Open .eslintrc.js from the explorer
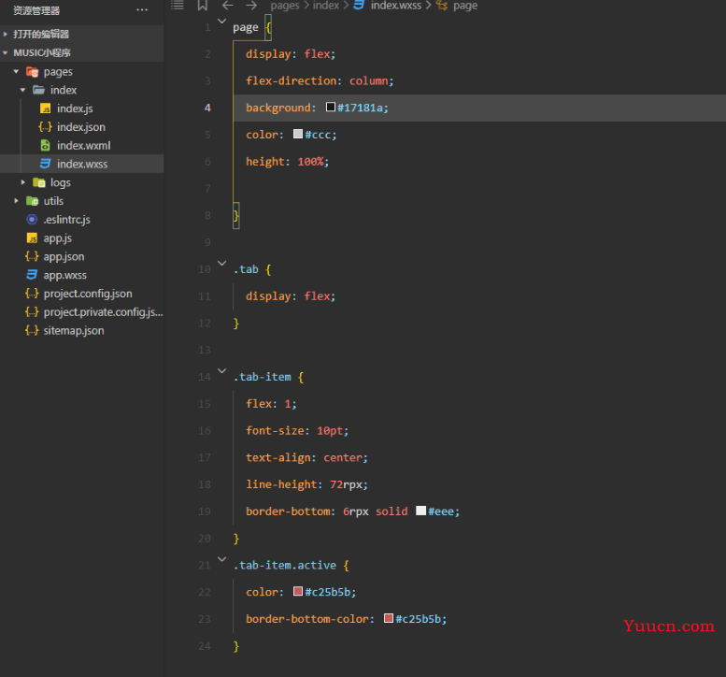Viewport: 726px width, 677px height. [x=66, y=219]
